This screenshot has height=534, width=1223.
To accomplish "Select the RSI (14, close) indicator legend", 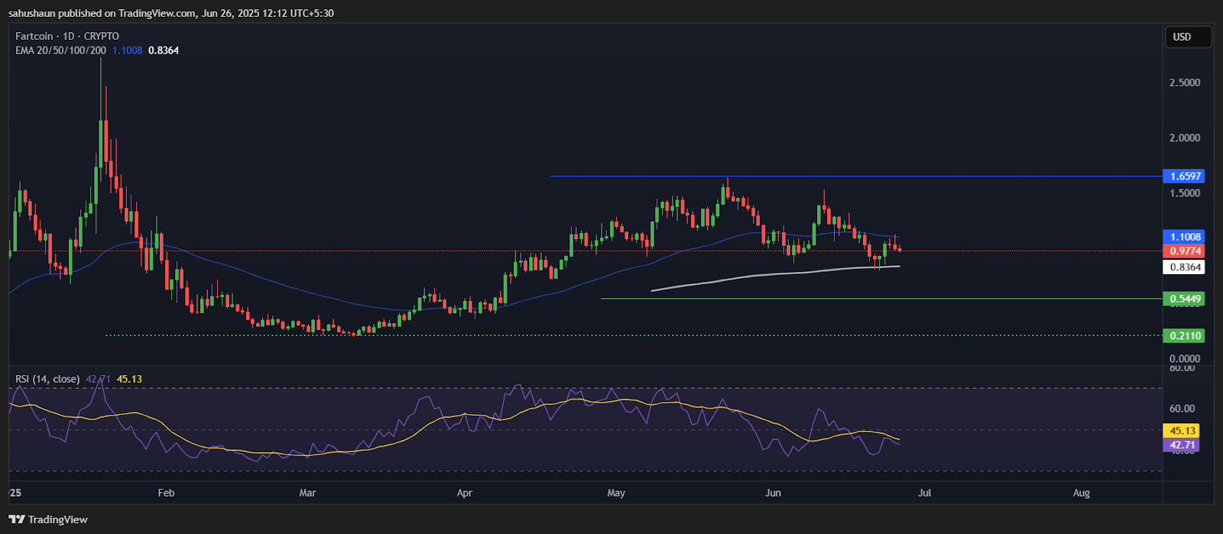I will point(47,379).
